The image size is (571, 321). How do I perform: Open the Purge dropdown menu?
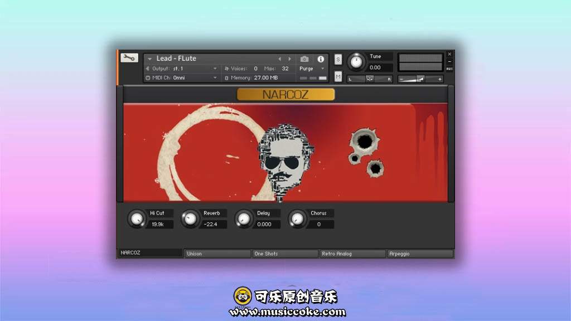coord(311,69)
